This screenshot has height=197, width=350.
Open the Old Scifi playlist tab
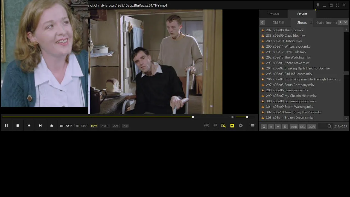click(278, 22)
